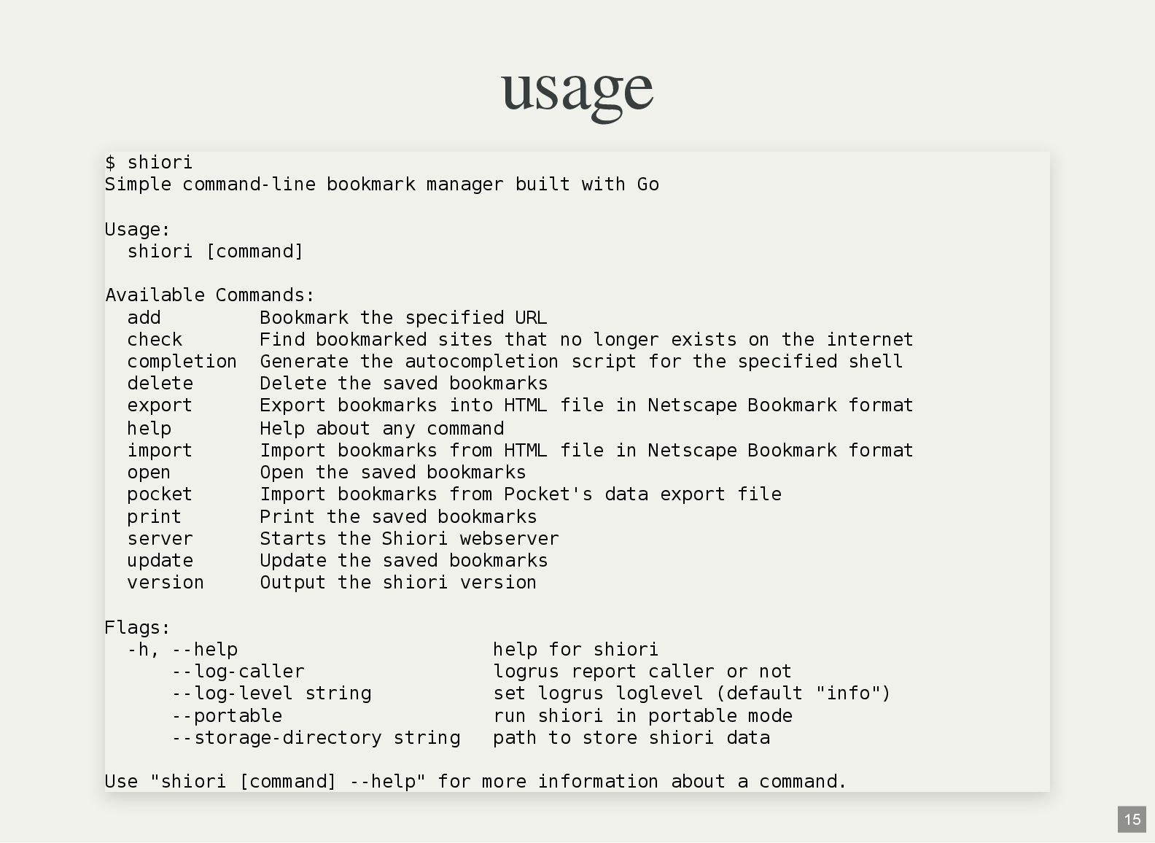Image resolution: width=1155 pixels, height=843 pixels.
Task: Click the 'export' command name
Action: point(160,405)
